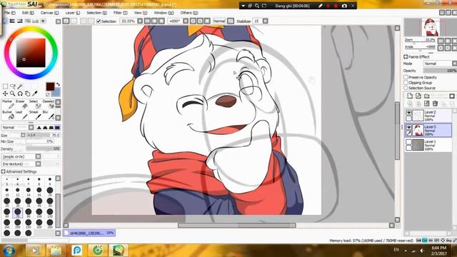
Task: Swap foreground and background colors
Action: coord(58,84)
